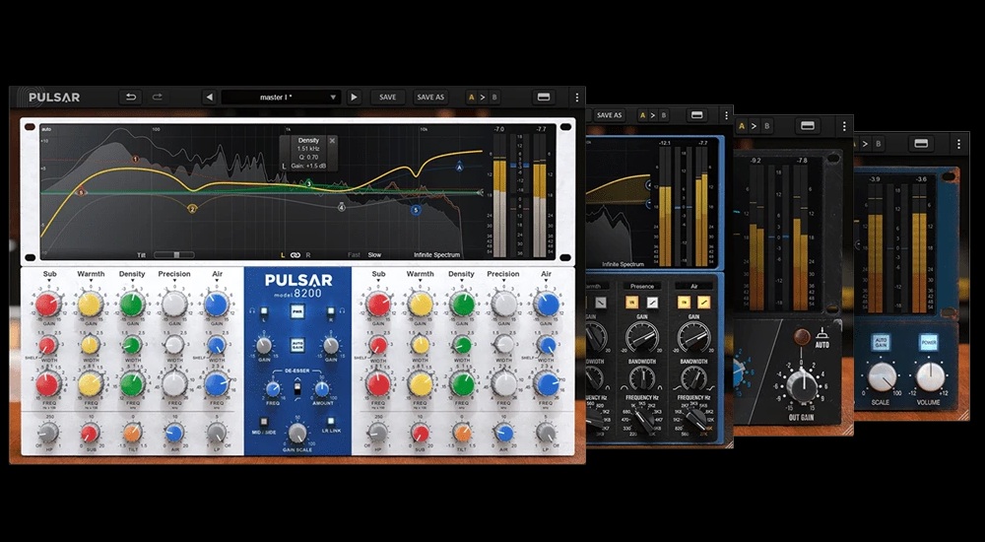Toggle the view layout icon in the Pulsar 8200 toolbar
This screenshot has height=542, width=985.
544,97
